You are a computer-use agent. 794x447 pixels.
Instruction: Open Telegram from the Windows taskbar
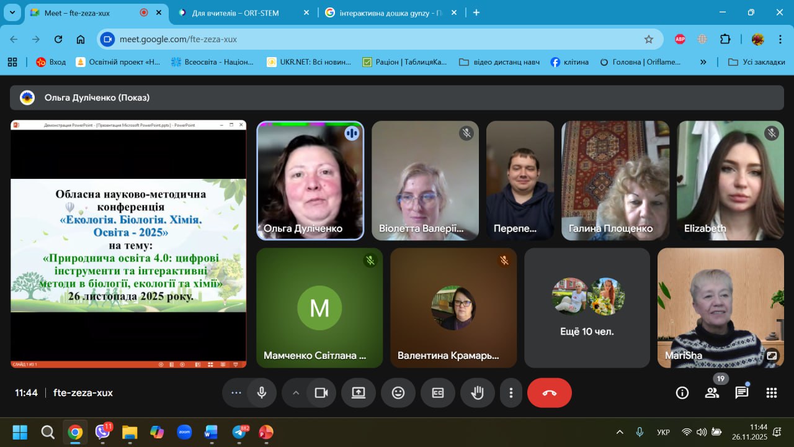[x=239, y=432]
